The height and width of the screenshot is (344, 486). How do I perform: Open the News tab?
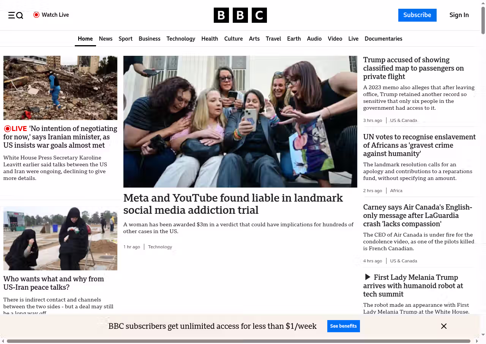(x=106, y=39)
